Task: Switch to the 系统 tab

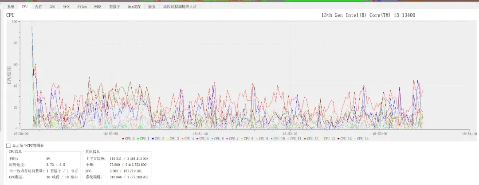Action: click(11, 7)
